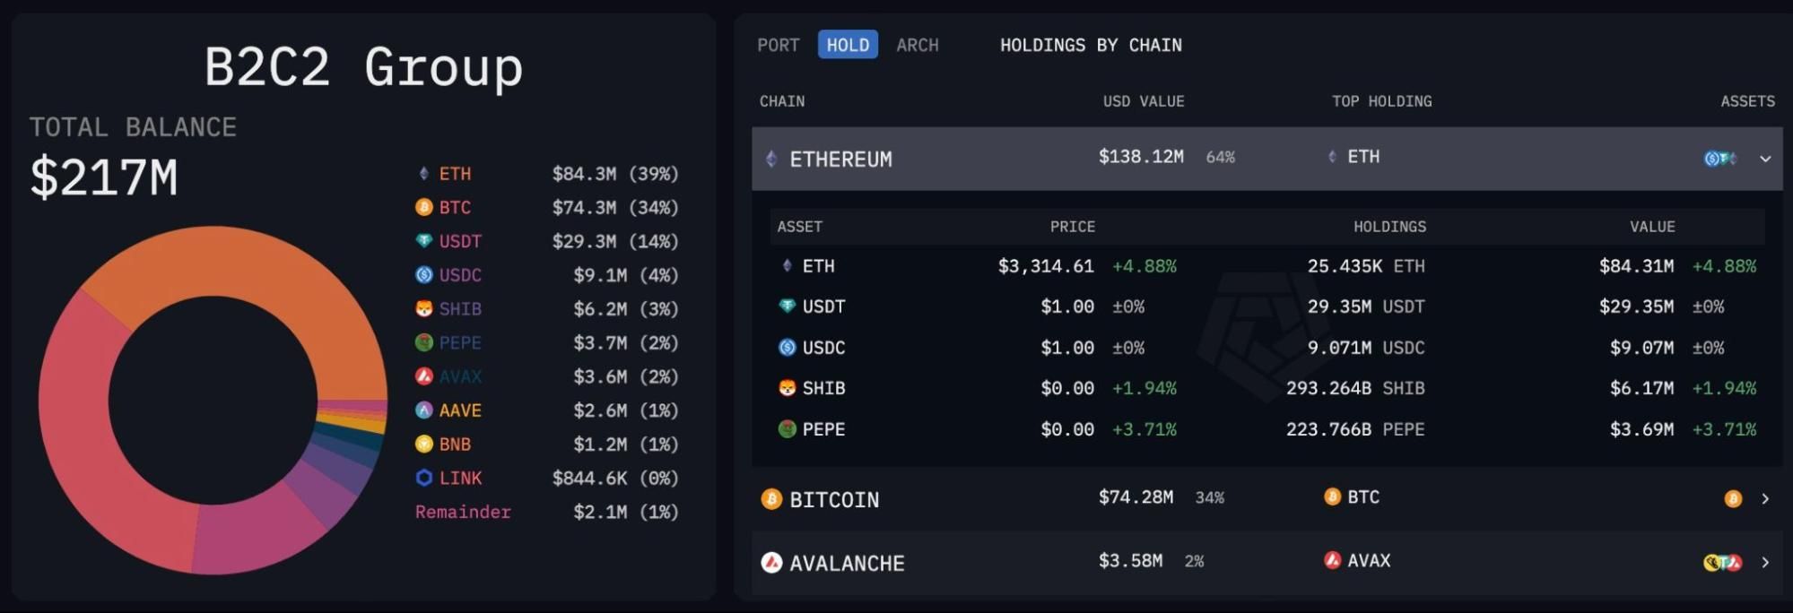Click the ETH top holding for Ethereum
Image resolution: width=1793 pixels, height=613 pixels.
[x=1362, y=157]
